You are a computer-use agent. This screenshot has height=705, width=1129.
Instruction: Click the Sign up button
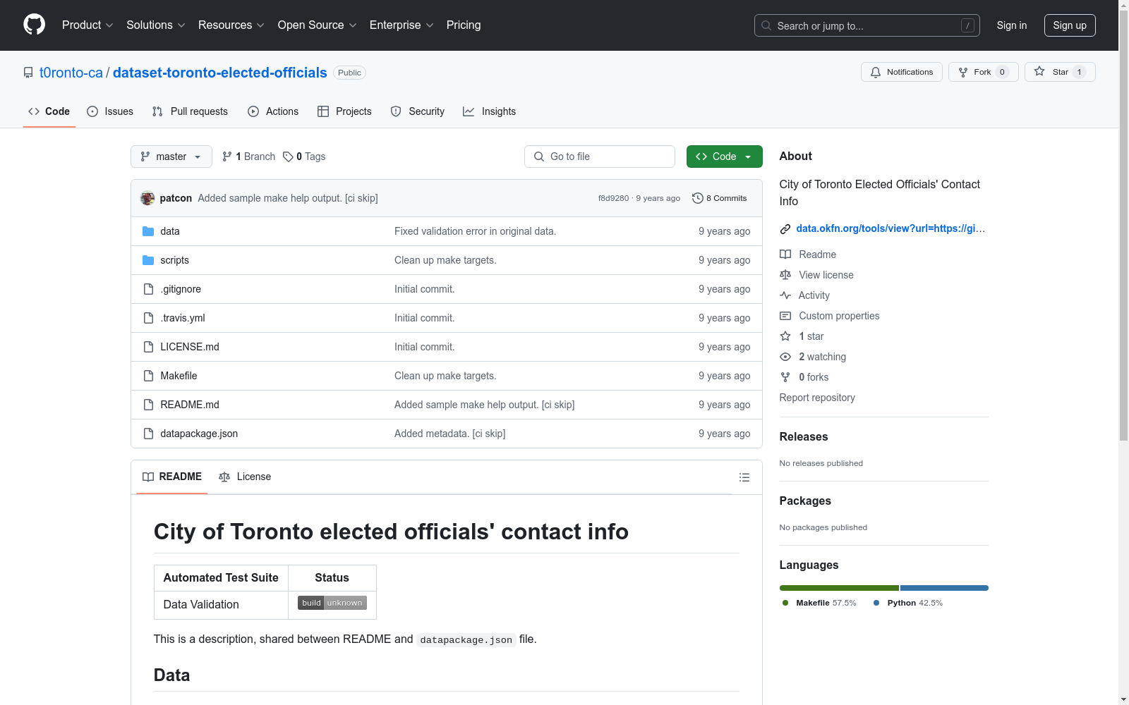1070,25
